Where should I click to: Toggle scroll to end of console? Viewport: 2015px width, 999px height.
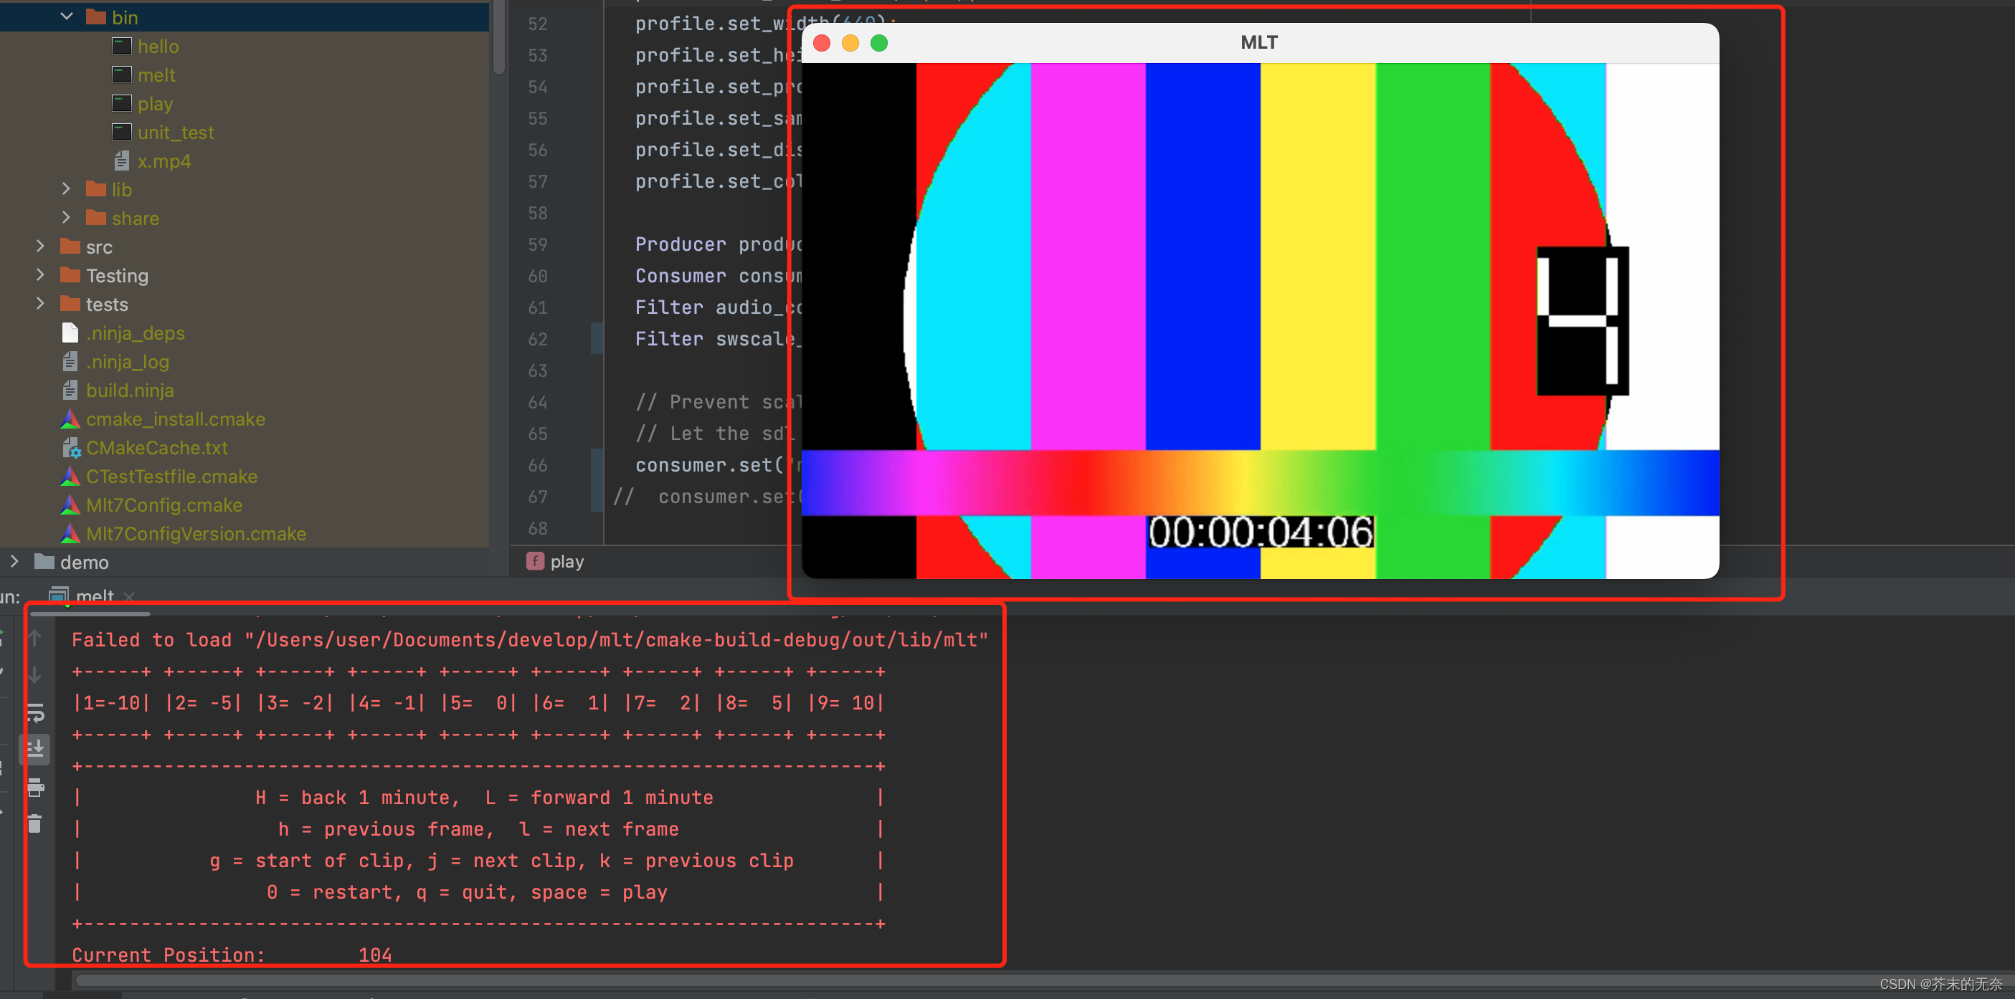[35, 749]
